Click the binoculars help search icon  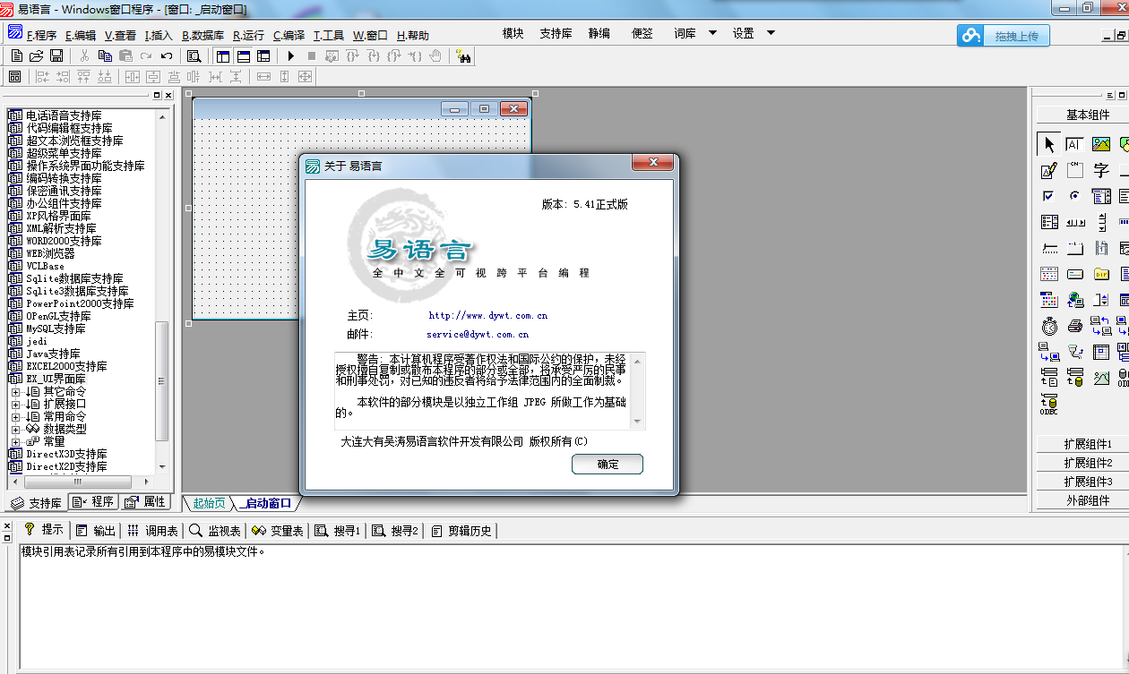(463, 55)
